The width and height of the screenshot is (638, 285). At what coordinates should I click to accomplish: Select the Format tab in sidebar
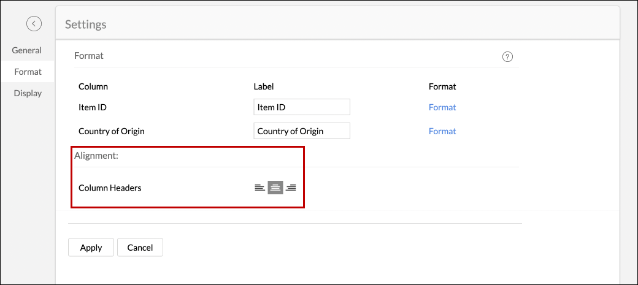point(28,72)
